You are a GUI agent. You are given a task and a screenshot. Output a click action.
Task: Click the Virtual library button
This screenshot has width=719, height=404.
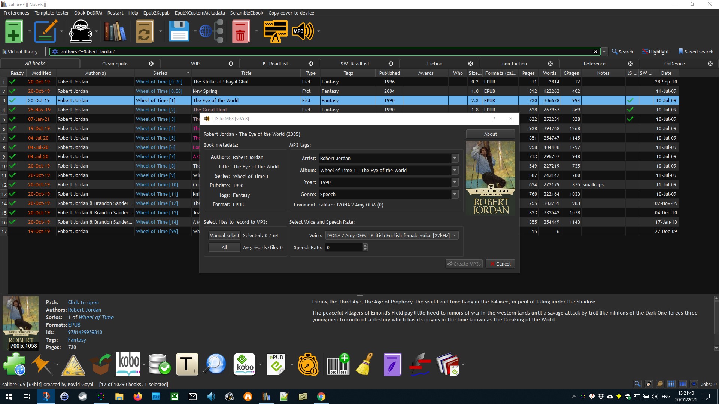point(20,52)
